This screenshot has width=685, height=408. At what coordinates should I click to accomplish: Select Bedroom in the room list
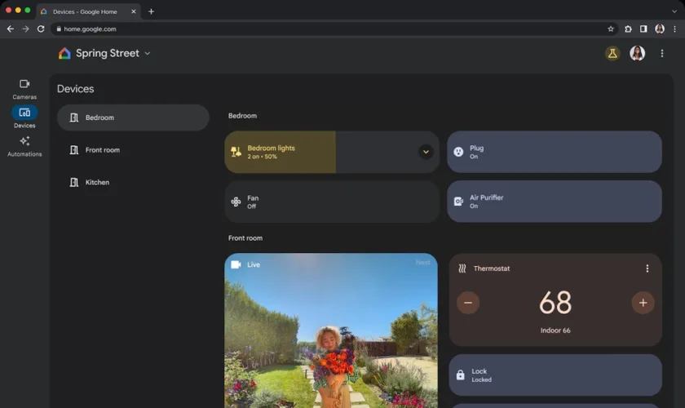133,118
